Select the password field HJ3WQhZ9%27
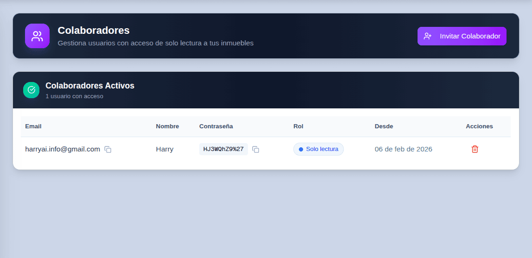The image size is (532, 258). pyautogui.click(x=223, y=149)
